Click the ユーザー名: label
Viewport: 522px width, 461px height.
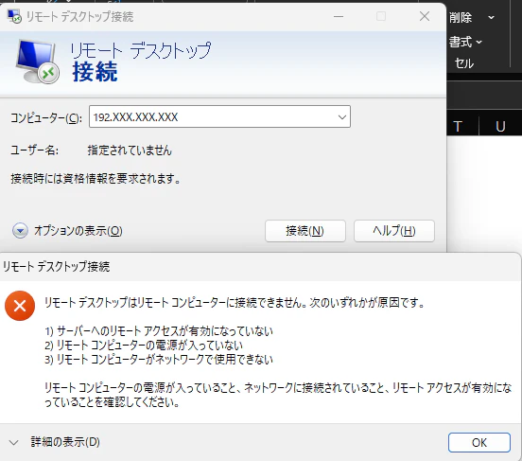(x=34, y=151)
